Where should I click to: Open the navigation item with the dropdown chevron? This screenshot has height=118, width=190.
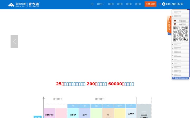(101, 4)
